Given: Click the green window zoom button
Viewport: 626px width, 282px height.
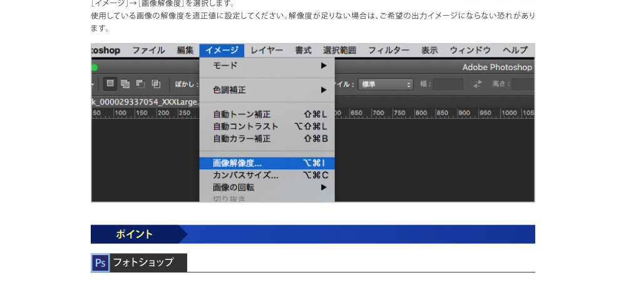Looking at the screenshot, I should [95, 68].
